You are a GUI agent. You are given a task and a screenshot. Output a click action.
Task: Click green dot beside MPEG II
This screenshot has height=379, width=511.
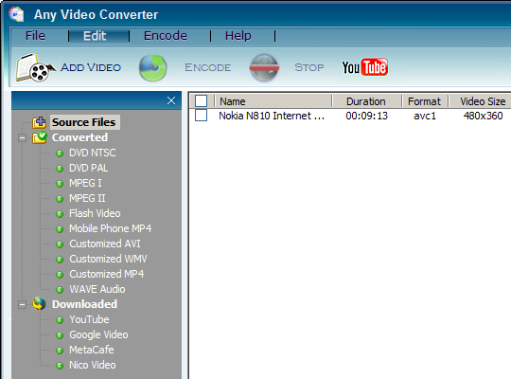[x=60, y=199]
